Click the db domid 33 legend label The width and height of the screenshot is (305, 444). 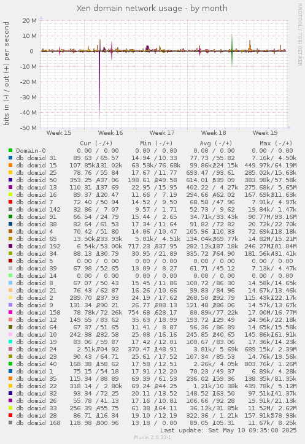pos(36,408)
